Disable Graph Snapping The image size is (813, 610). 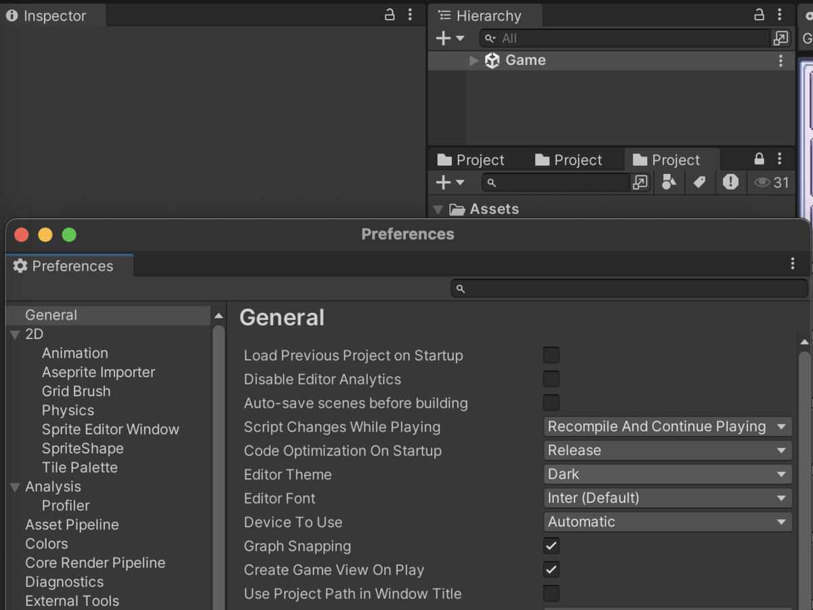tap(551, 546)
